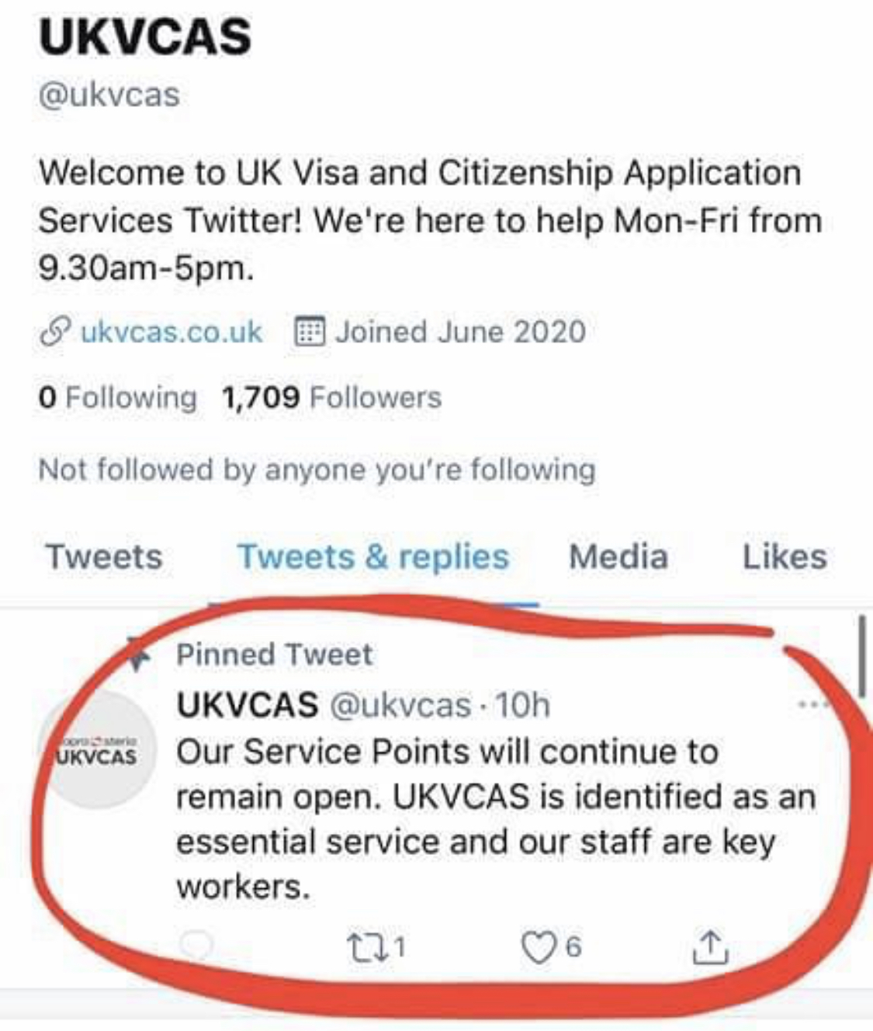Click the calendar icon near Joined date
The image size is (873, 1031).
click(309, 332)
